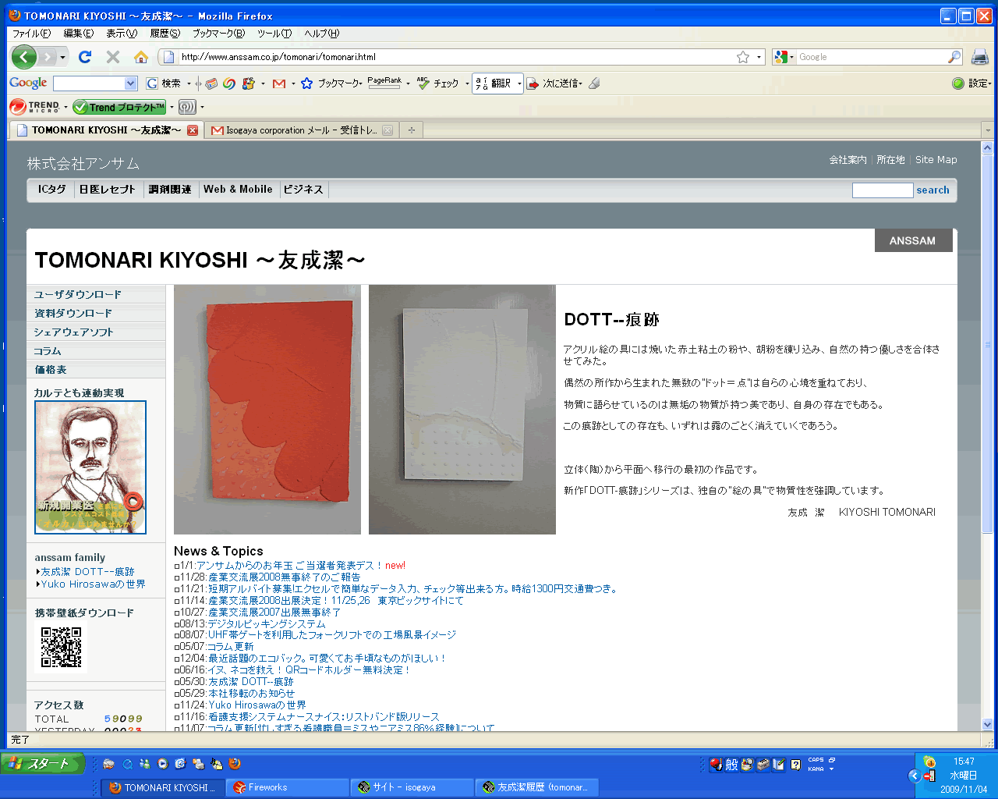The image size is (998, 799).
Task: Click the highlighter pen icon on Google toolbar
Action: (594, 83)
